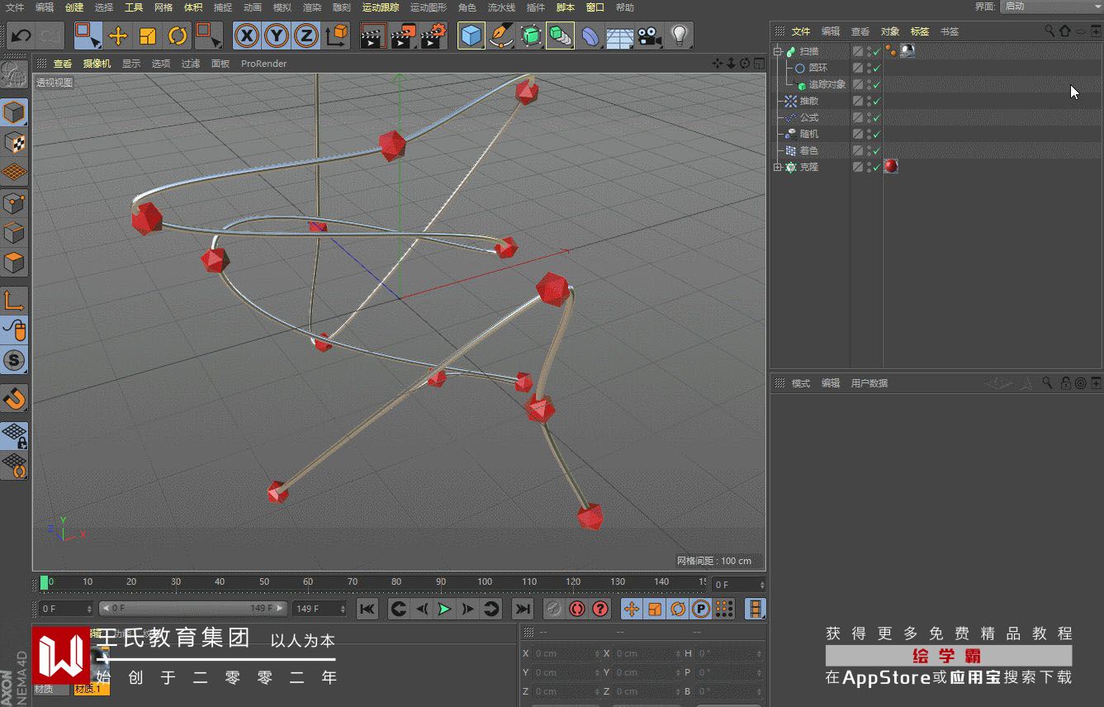Render the active view
The height and width of the screenshot is (707, 1104).
[x=373, y=36]
